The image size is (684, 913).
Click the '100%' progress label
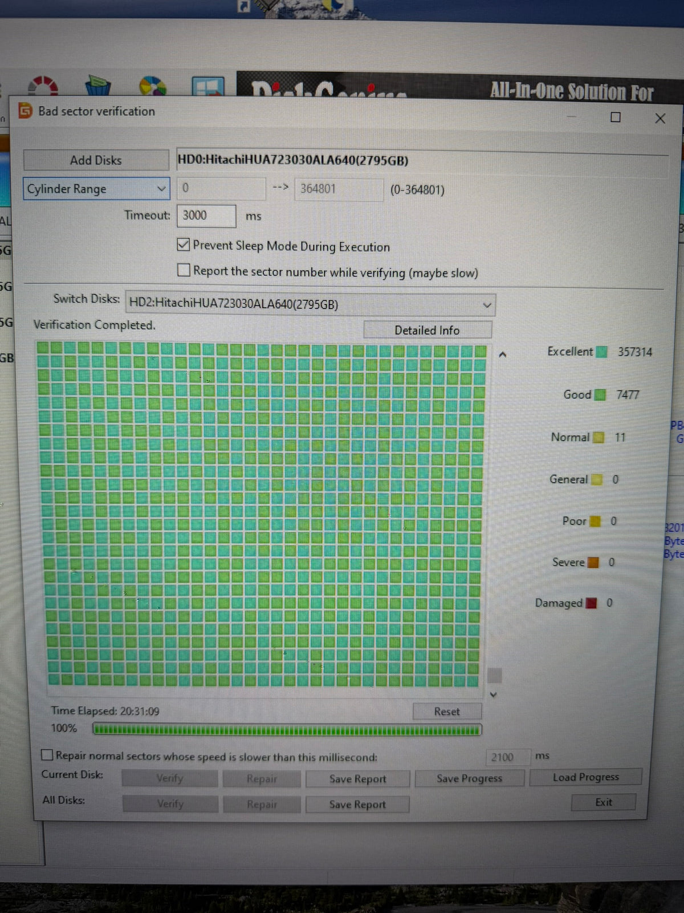pos(63,728)
